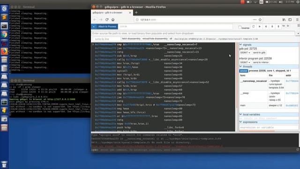Open the page actions ellipsis in address bar
This screenshot has height=169, width=300.
click(x=255, y=20)
